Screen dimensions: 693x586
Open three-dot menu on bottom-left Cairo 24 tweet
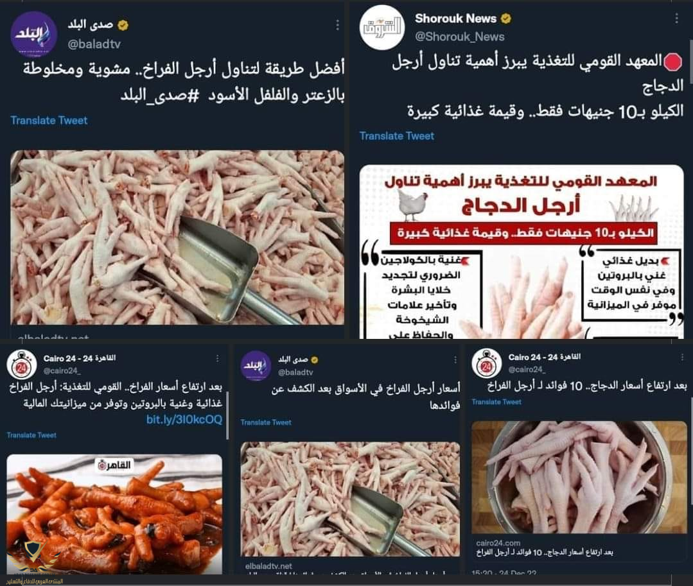coord(218,359)
